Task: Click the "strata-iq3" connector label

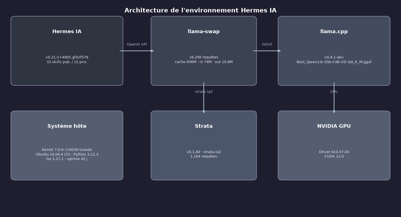Action: pyautogui.click(x=204, y=92)
